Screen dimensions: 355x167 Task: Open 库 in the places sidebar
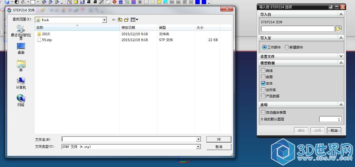(21, 66)
